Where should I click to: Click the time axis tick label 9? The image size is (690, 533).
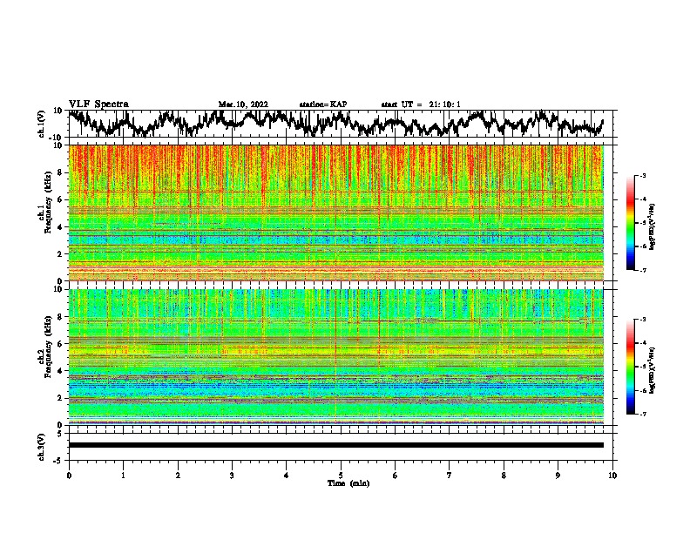click(x=558, y=476)
